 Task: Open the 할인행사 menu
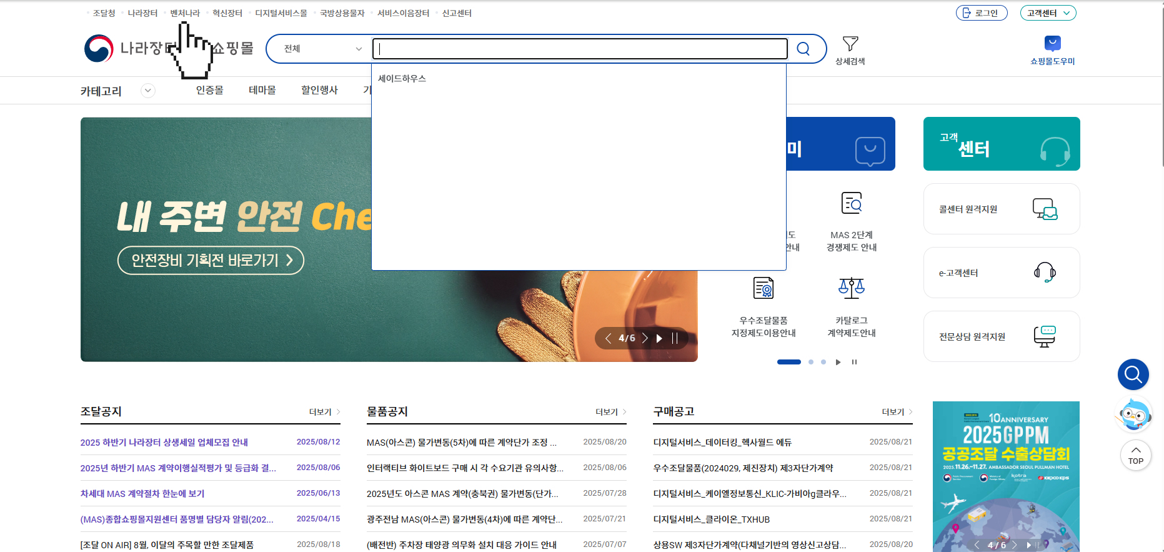pos(319,90)
